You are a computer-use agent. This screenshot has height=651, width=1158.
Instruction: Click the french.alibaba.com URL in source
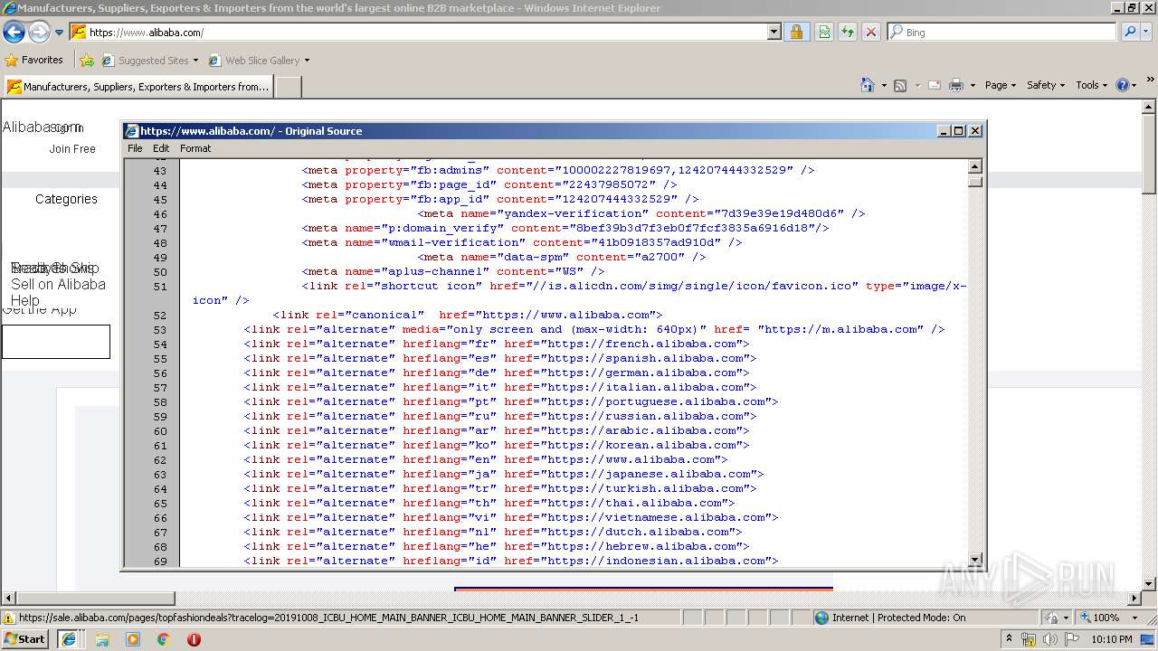[645, 344]
